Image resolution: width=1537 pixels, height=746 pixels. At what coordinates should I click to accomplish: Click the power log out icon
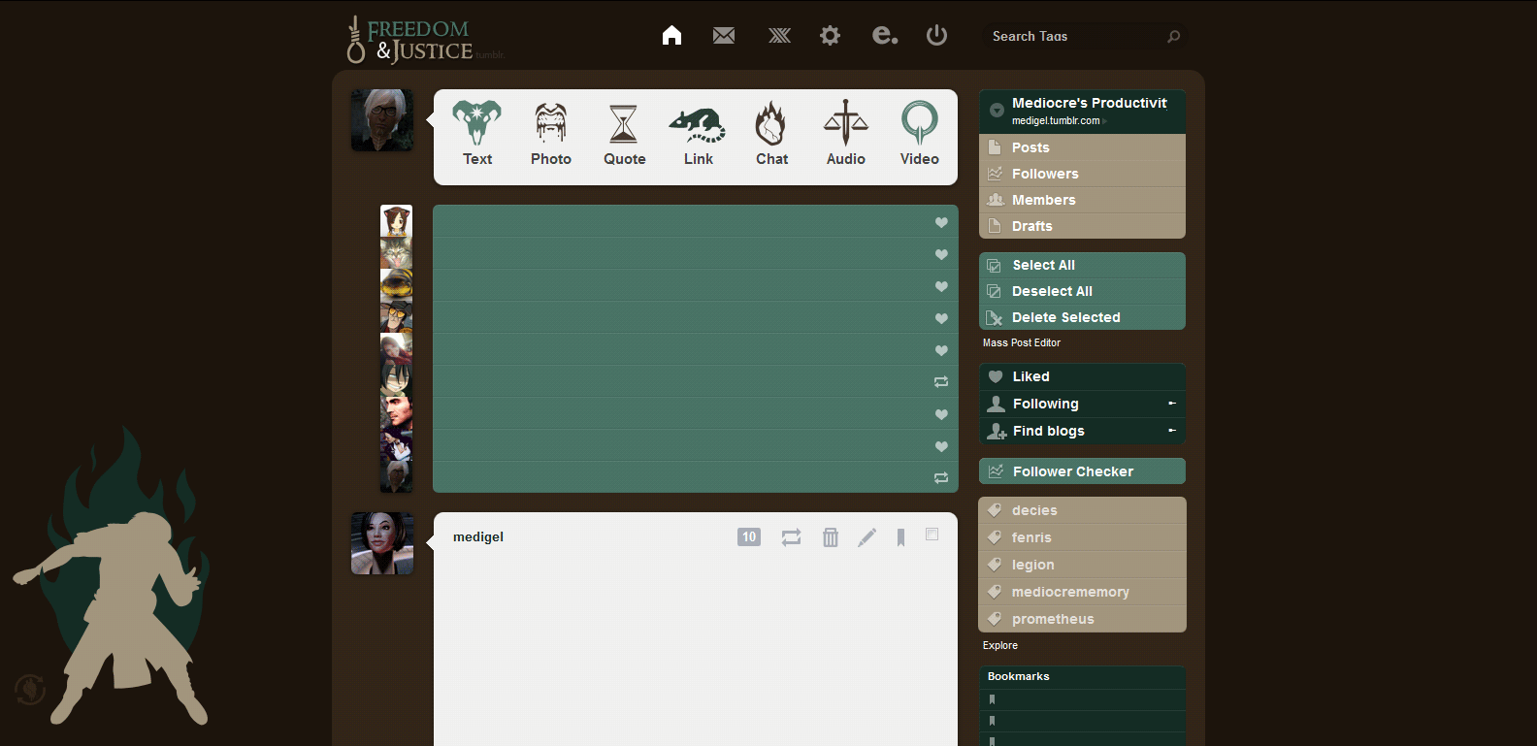(x=936, y=36)
